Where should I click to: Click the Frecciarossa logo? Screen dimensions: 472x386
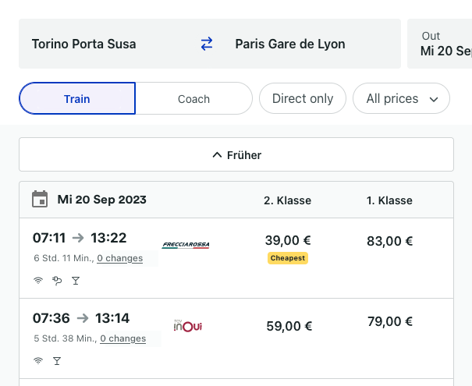[186, 245]
